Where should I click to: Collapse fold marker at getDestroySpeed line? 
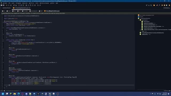click(x=3, y=62)
